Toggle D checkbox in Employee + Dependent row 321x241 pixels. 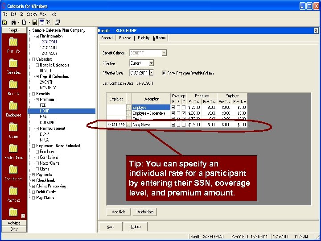pyautogui.click(x=184, y=113)
